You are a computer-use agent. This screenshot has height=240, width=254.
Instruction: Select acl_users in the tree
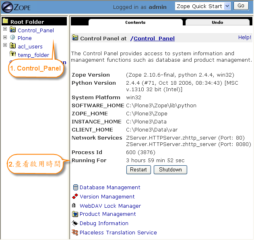(x=30, y=46)
